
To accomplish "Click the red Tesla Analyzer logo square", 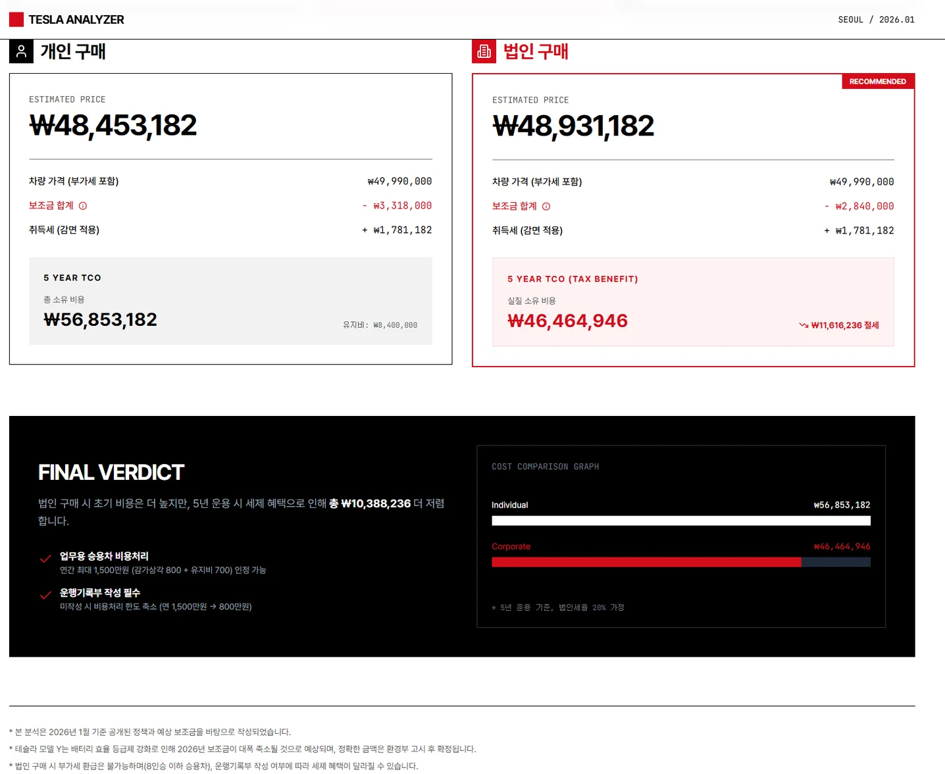I will 16,20.
